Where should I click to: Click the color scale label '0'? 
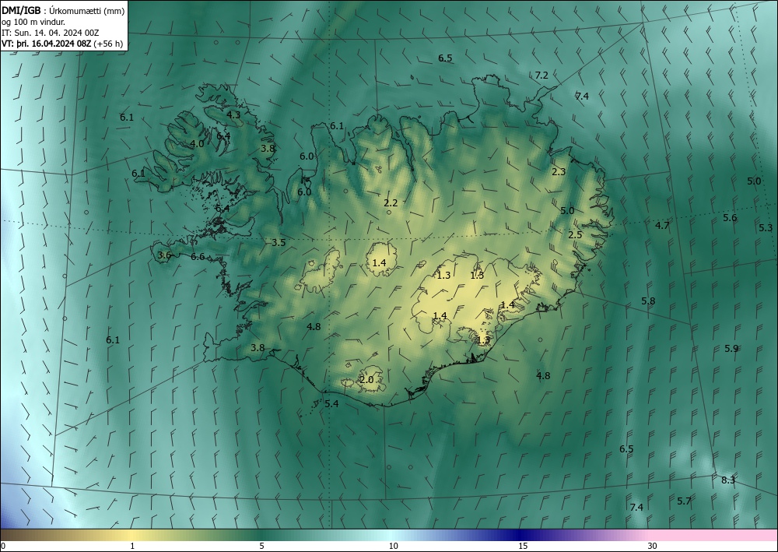click(x=3, y=546)
